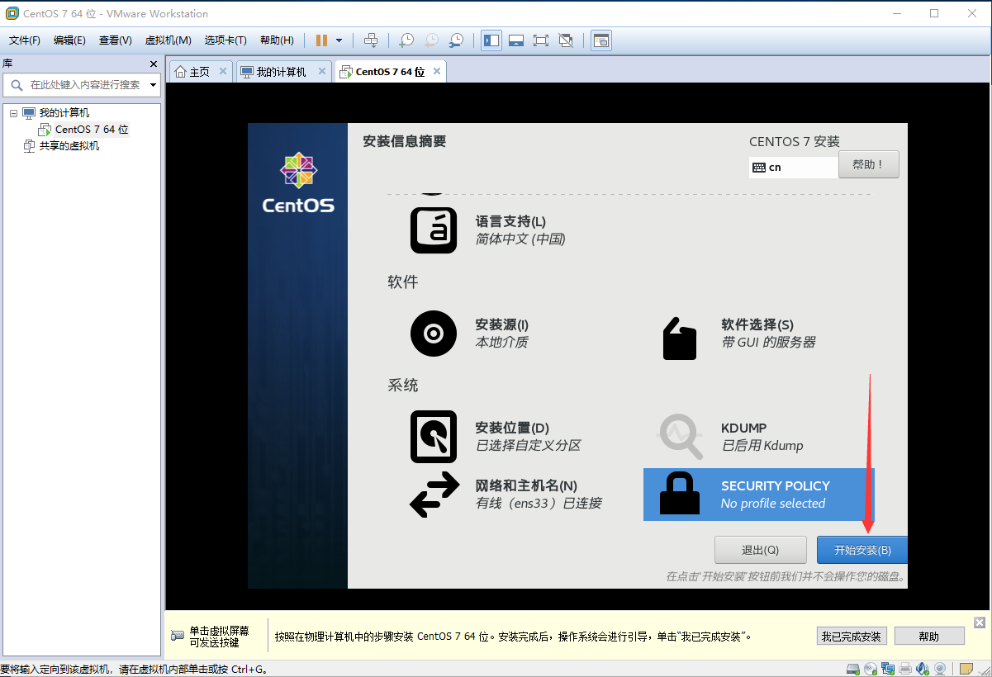Click the revert to snapshot toolbar icon
The height and width of the screenshot is (677, 992).
[431, 40]
